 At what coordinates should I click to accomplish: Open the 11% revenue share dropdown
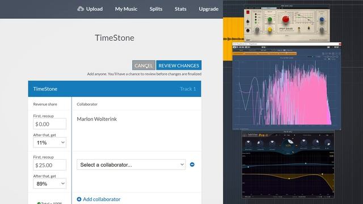[49, 143]
